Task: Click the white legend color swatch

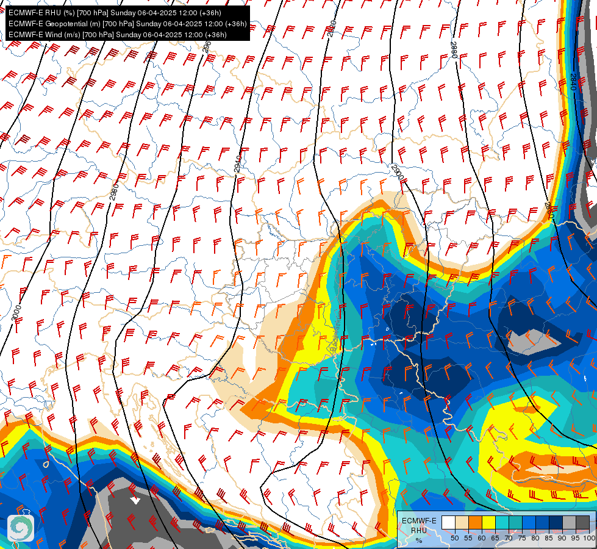Action: 448,522
